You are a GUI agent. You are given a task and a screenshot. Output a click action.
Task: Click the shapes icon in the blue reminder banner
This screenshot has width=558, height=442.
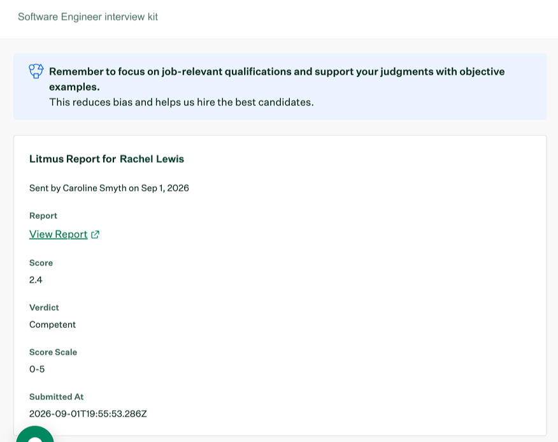(x=36, y=71)
